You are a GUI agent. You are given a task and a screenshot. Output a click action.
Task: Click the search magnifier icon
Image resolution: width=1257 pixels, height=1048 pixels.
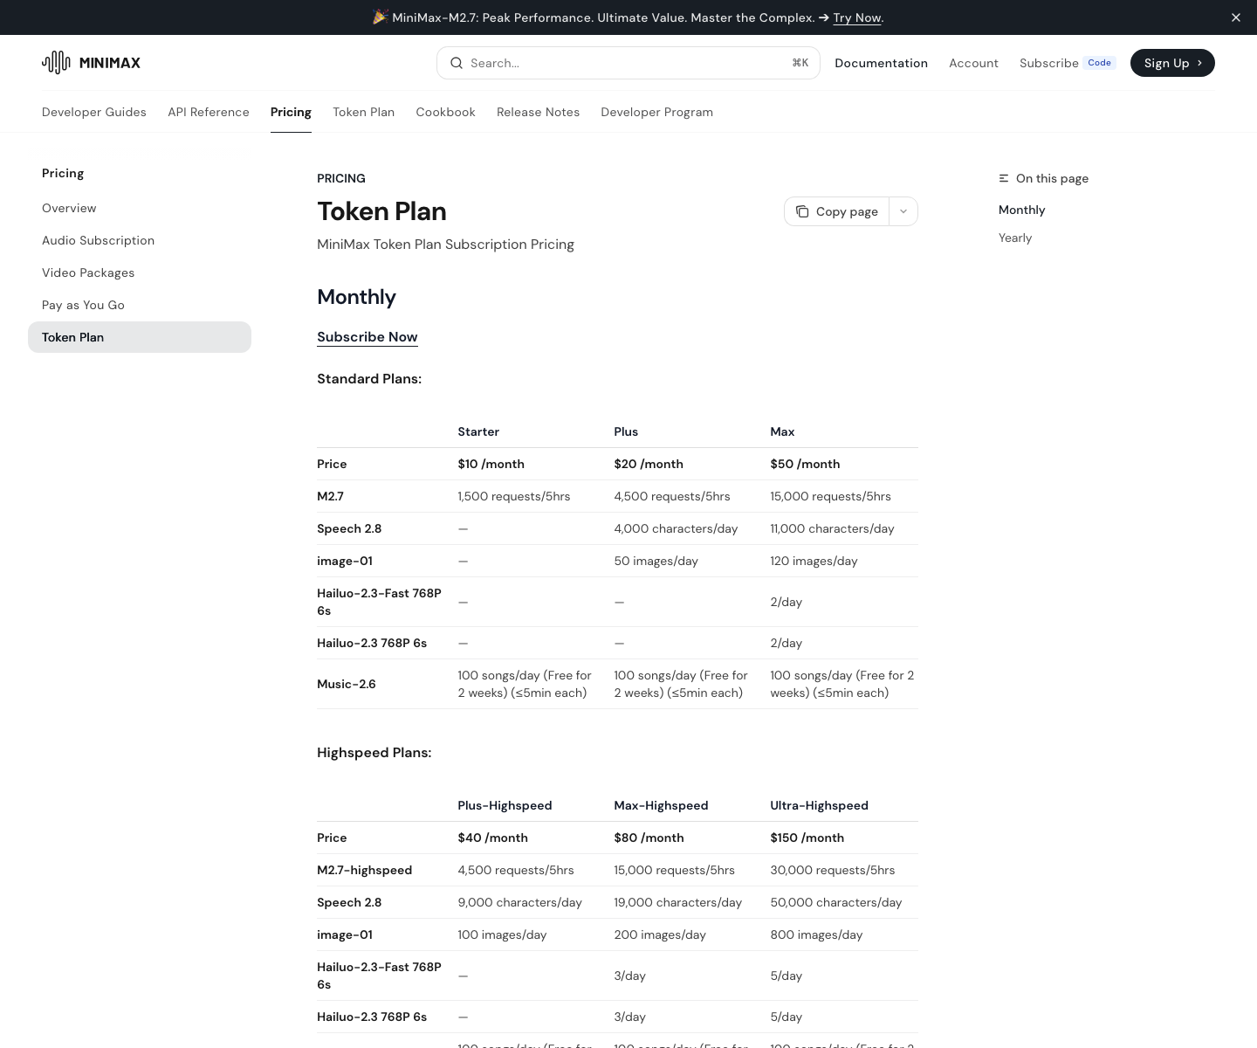coord(457,63)
